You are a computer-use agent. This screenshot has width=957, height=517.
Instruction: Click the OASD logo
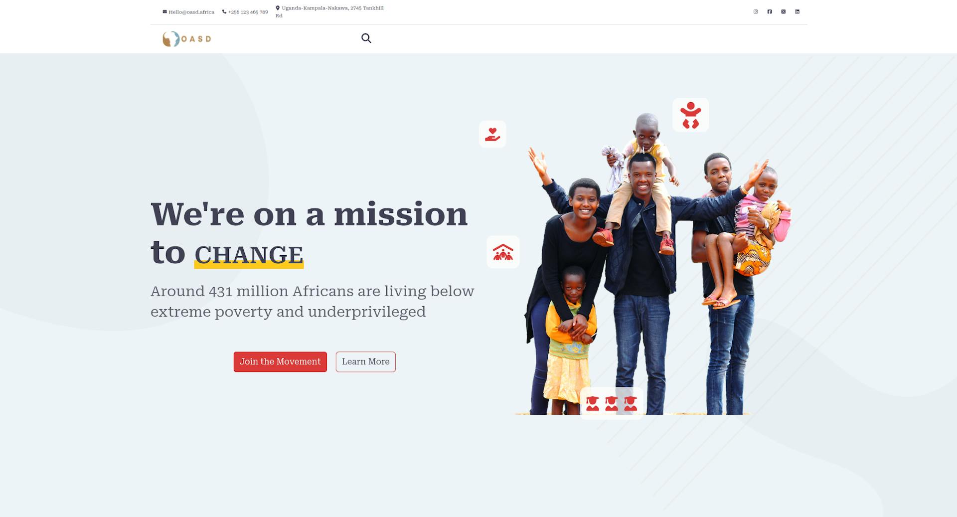187,39
